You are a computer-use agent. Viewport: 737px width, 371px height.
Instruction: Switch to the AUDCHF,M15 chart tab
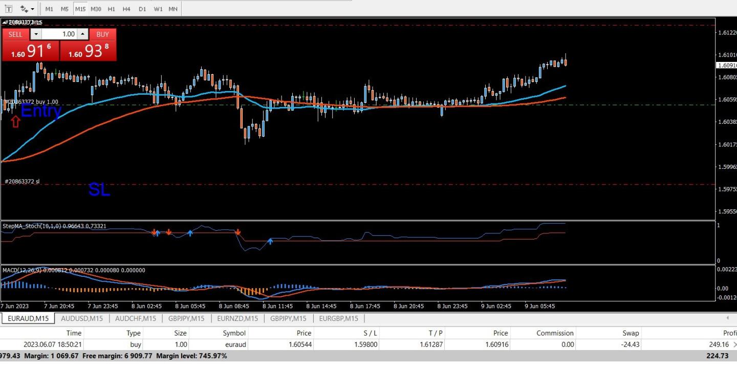[136, 318]
